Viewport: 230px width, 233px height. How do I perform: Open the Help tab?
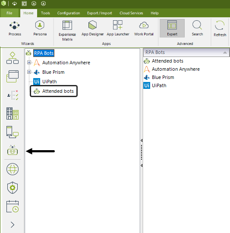tap(154, 13)
